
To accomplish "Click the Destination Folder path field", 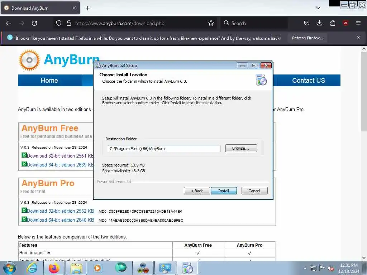I will click(x=164, y=149).
